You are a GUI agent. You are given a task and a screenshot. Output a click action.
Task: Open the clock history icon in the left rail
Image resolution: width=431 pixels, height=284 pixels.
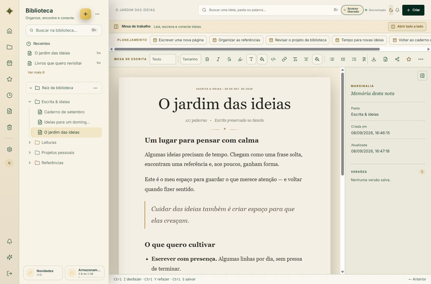tap(10, 95)
